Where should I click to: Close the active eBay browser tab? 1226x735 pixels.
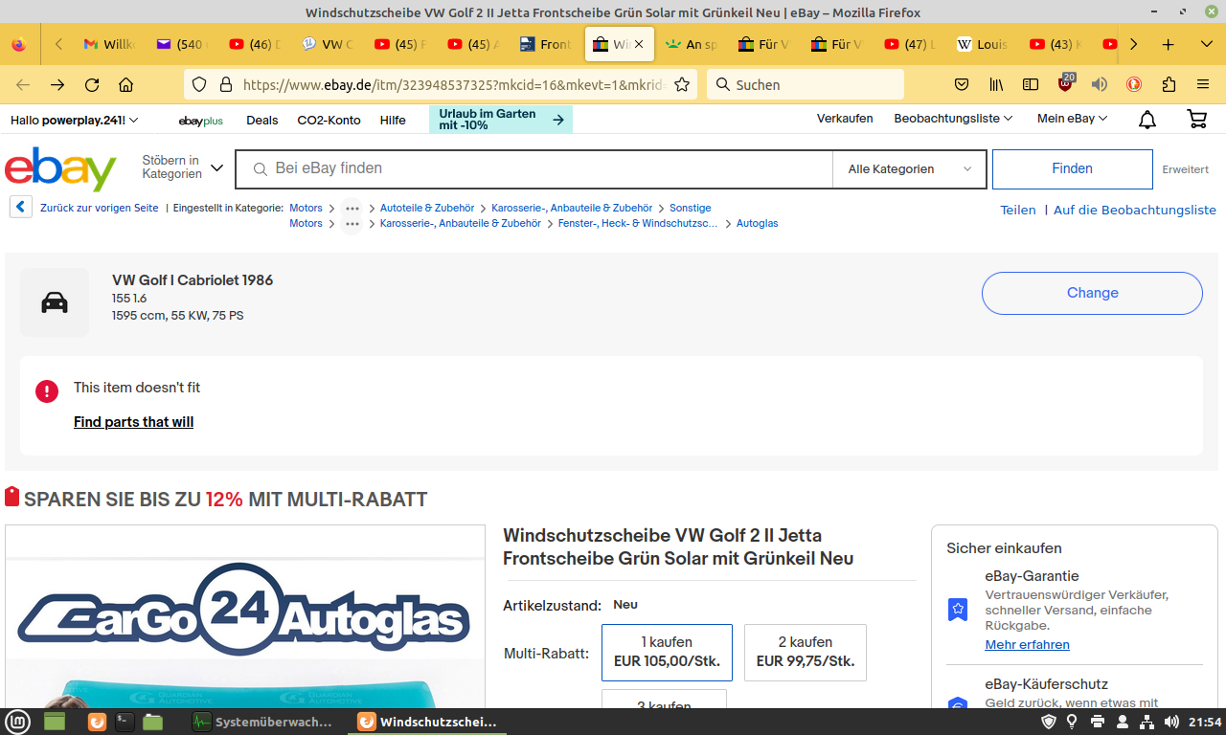click(x=639, y=45)
